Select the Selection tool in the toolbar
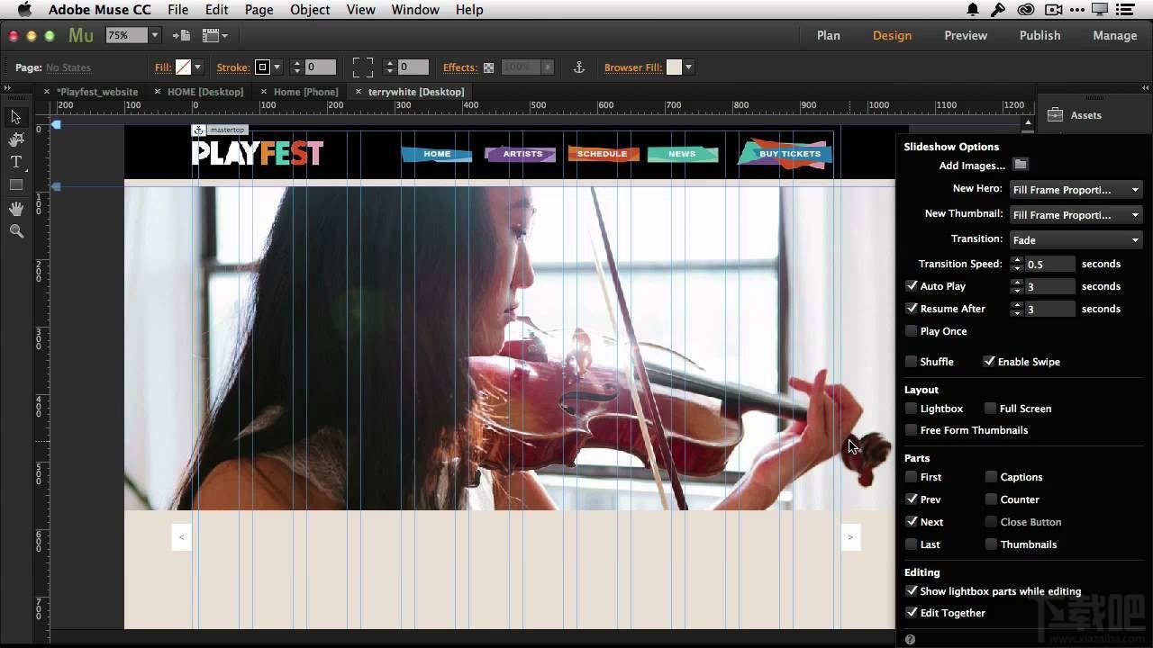Screen dimensions: 1153x648 14,117
